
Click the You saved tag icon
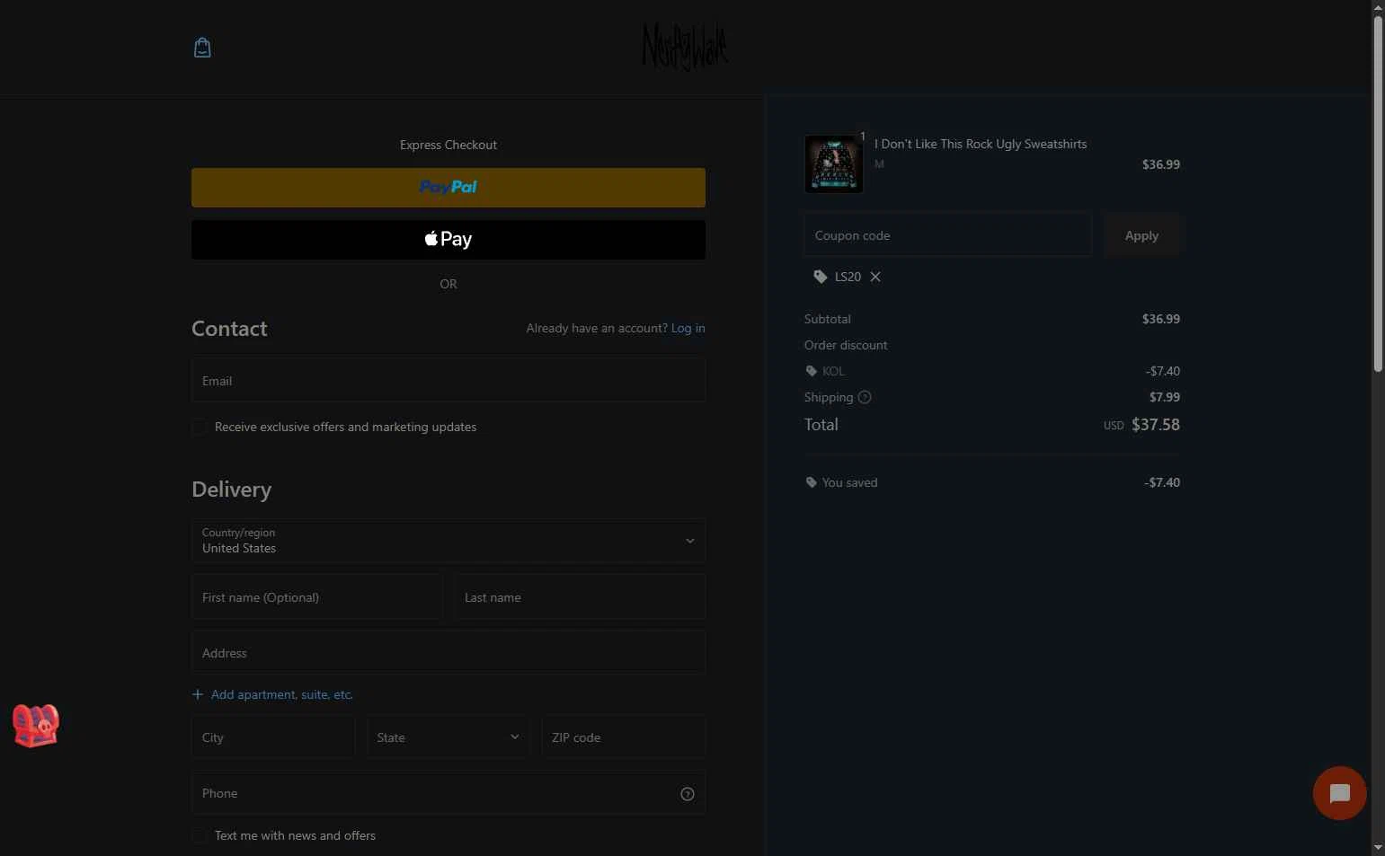coord(812,482)
